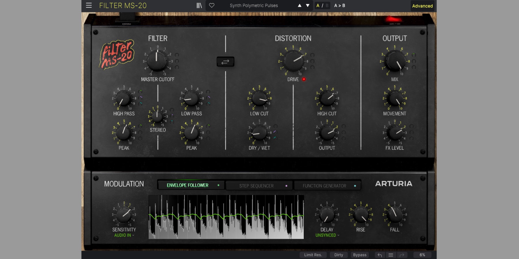519x259 pixels.
Task: Load next preset with down arrow
Action: point(308,5)
